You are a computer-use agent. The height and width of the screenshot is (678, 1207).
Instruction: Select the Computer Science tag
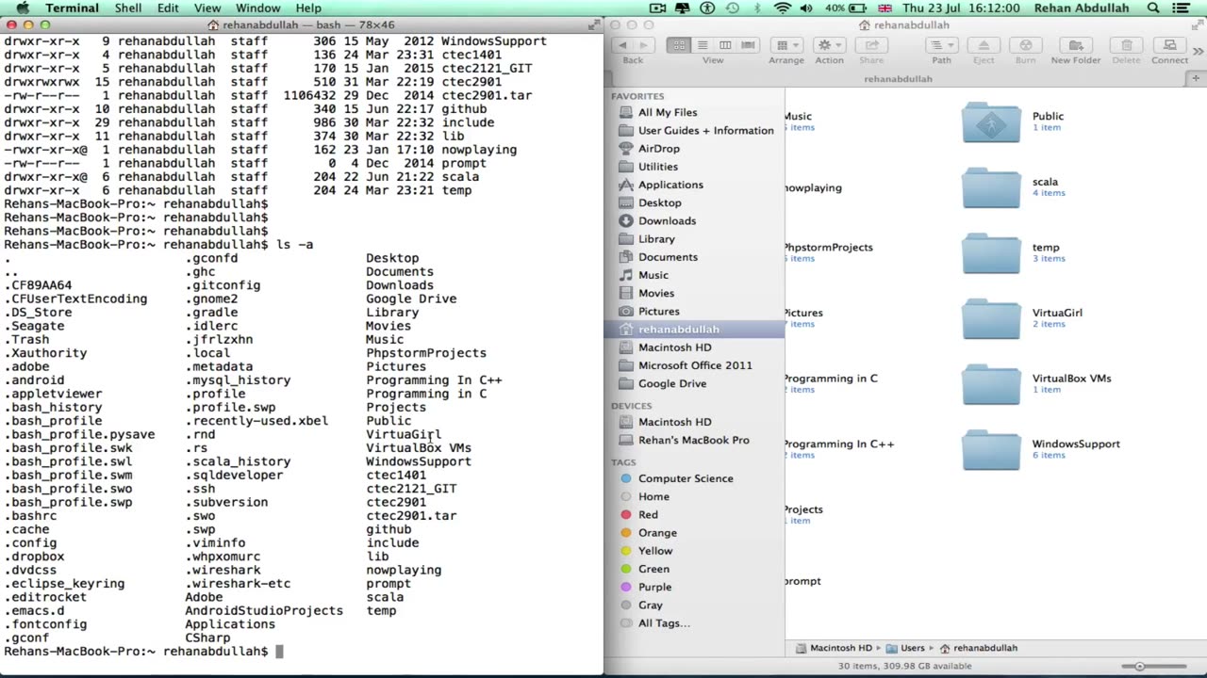(x=685, y=478)
